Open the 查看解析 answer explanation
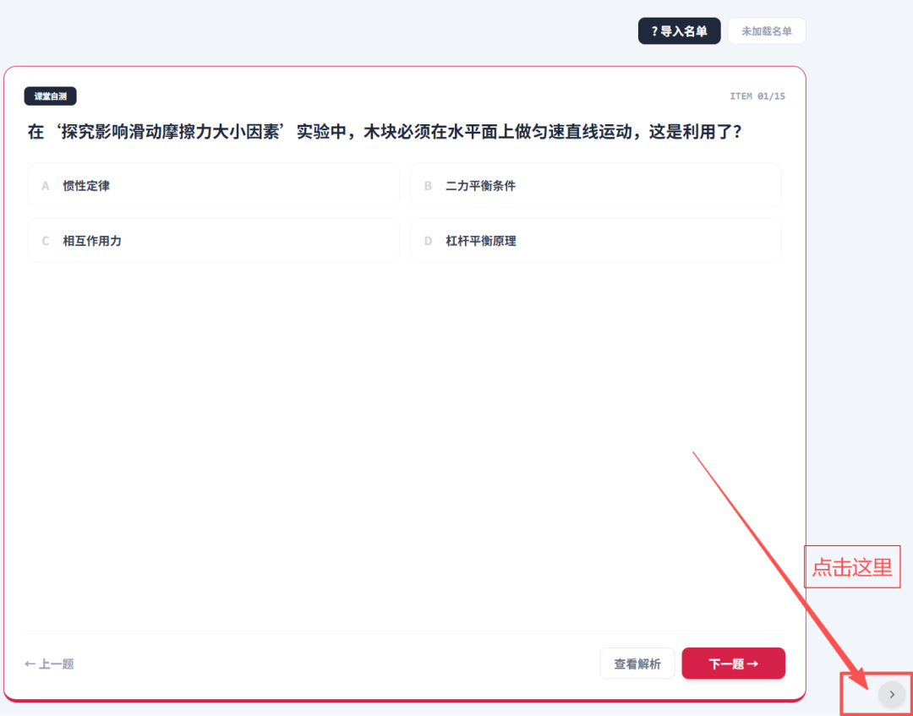 (637, 663)
